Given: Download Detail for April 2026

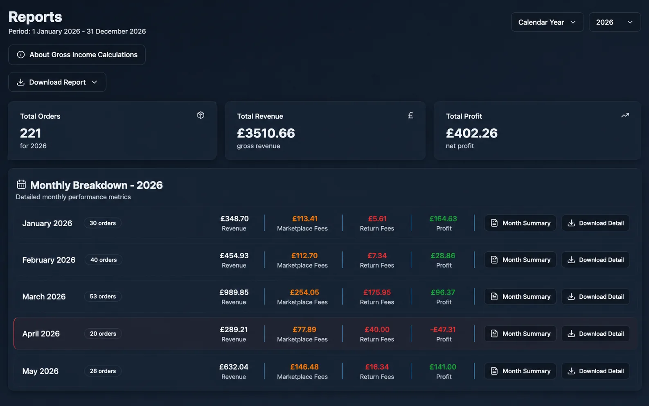Looking at the screenshot, I should [x=595, y=334].
